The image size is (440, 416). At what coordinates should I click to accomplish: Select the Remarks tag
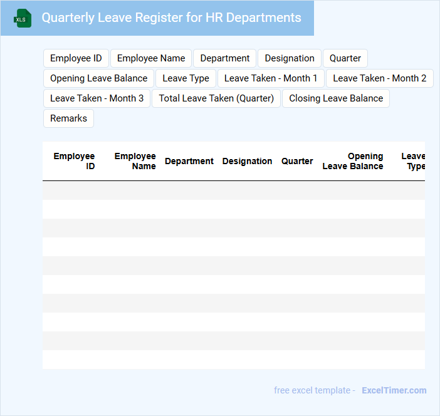coord(68,118)
